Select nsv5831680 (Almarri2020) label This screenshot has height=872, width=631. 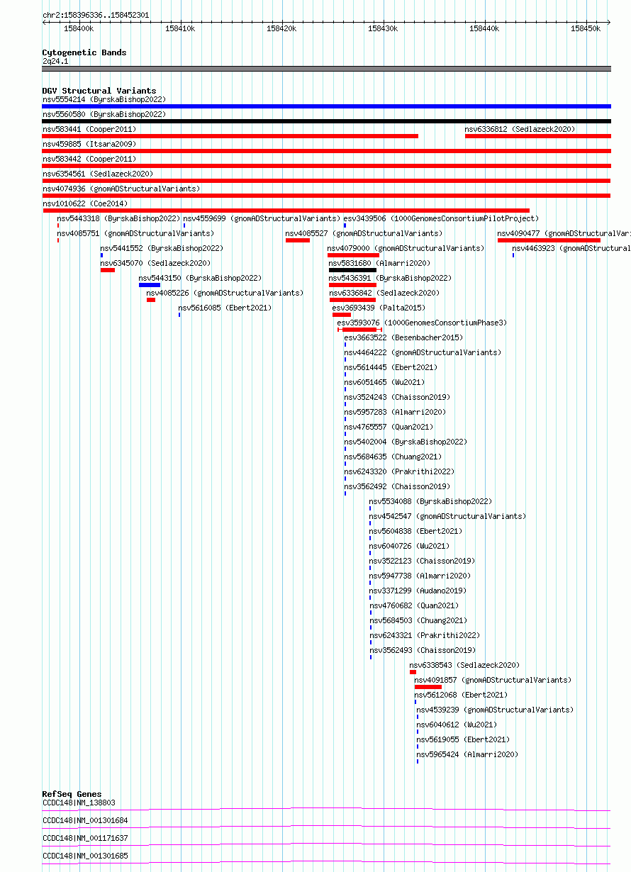(380, 264)
